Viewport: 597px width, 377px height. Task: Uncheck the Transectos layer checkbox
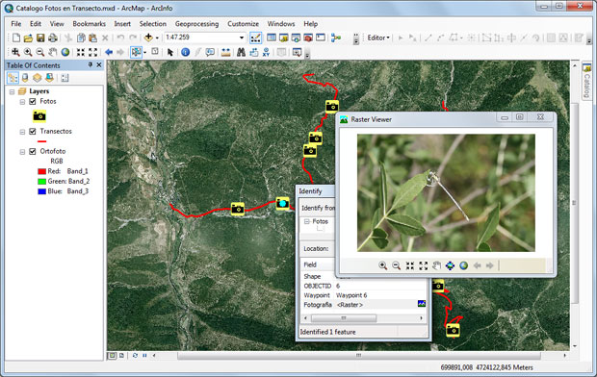pos(33,131)
